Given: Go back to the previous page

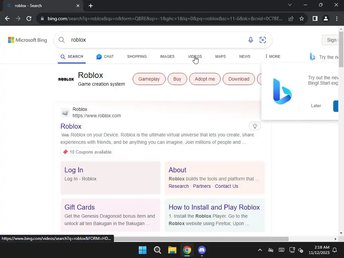Looking at the screenshot, I should 7,19.
